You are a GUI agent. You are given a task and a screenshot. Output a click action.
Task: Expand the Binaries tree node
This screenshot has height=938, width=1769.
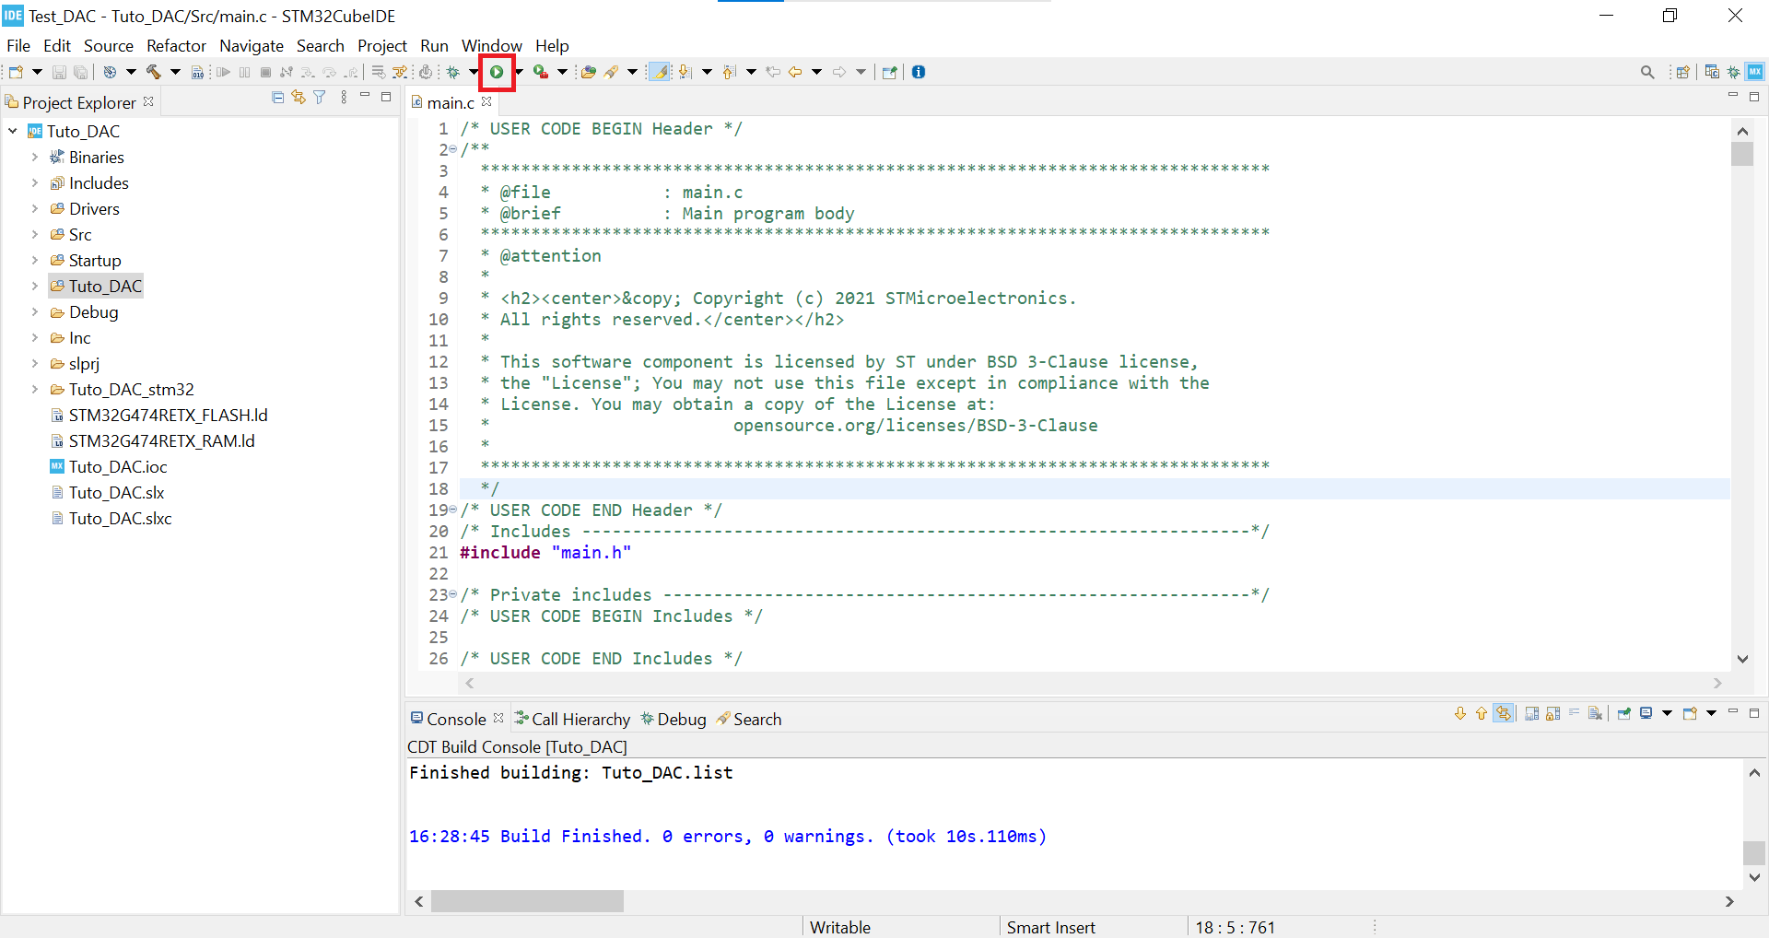click(x=35, y=158)
